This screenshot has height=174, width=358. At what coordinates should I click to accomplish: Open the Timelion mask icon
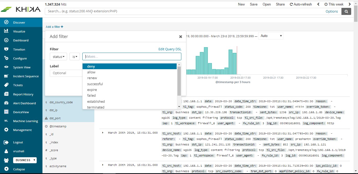pos(6,49)
